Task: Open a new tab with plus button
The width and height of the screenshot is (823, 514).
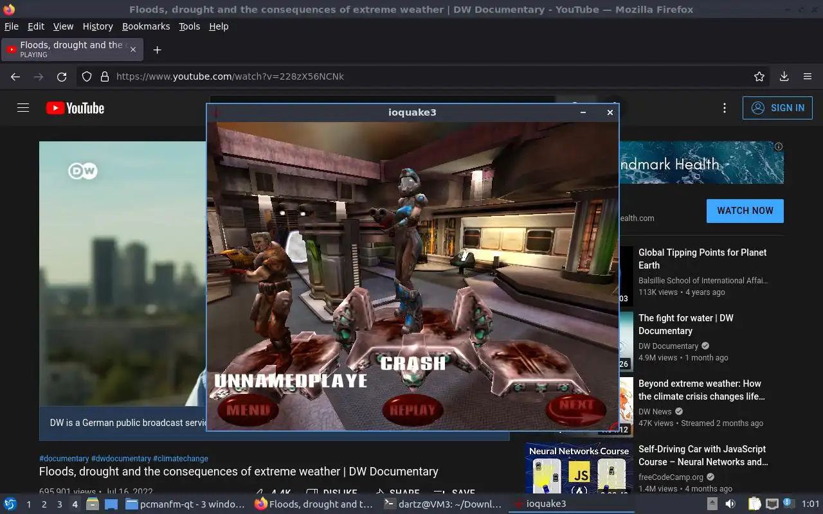Action: (x=157, y=49)
